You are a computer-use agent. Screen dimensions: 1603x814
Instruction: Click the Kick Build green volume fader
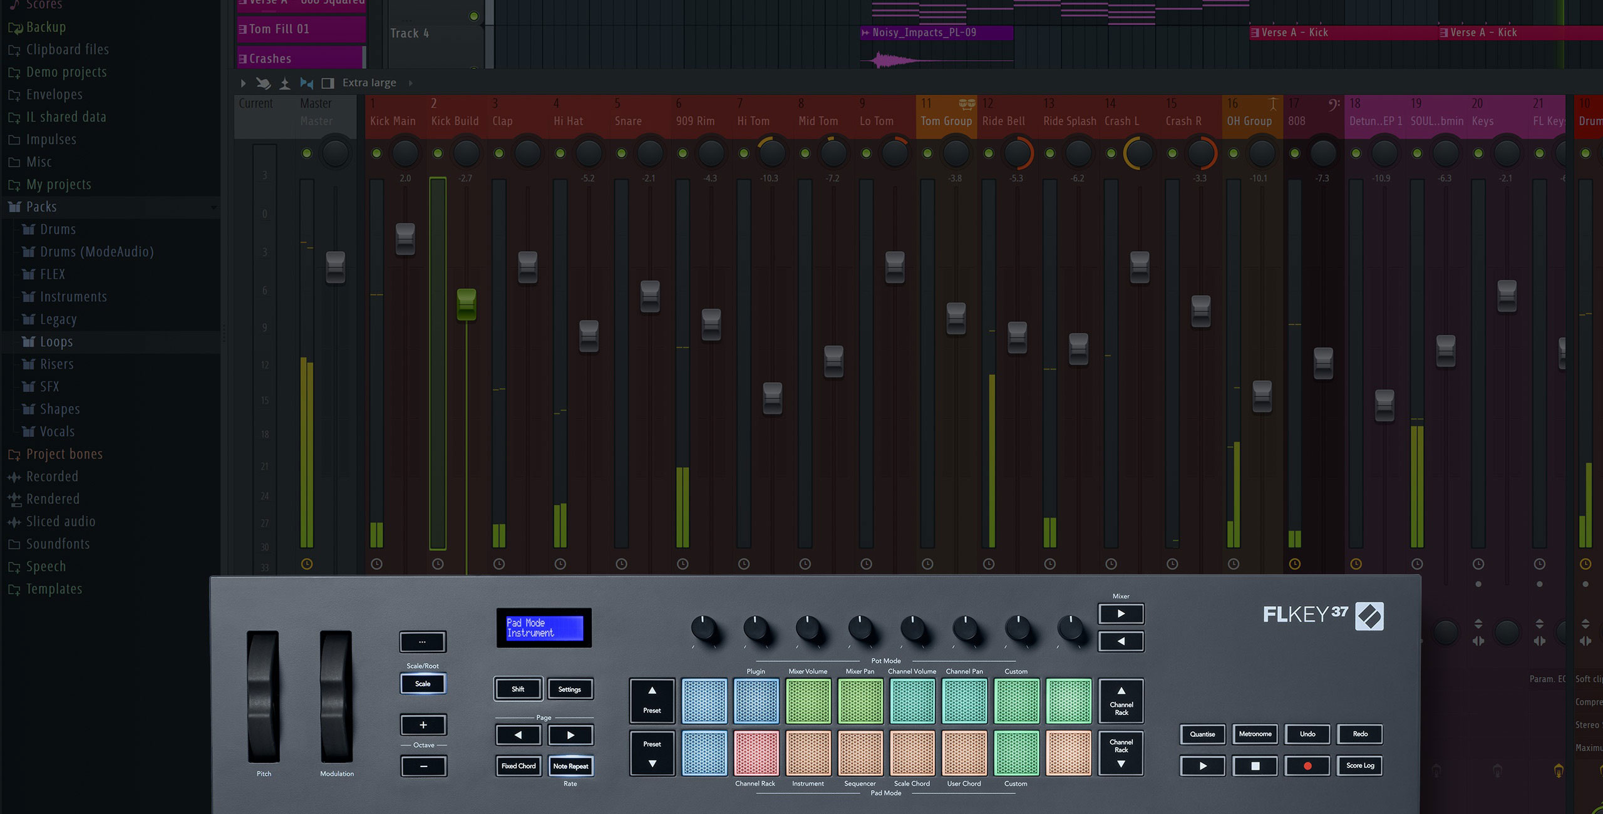point(466,304)
